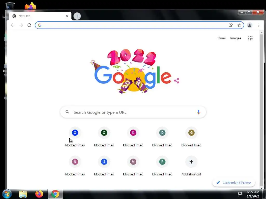Image resolution: width=266 pixels, height=199 pixels.
Task: Open the Chrome three-dot menu
Action: pos(258,25)
